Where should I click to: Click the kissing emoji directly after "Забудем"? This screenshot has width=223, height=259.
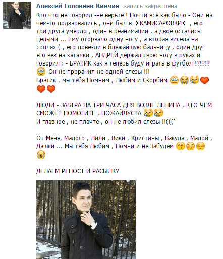click(x=181, y=146)
